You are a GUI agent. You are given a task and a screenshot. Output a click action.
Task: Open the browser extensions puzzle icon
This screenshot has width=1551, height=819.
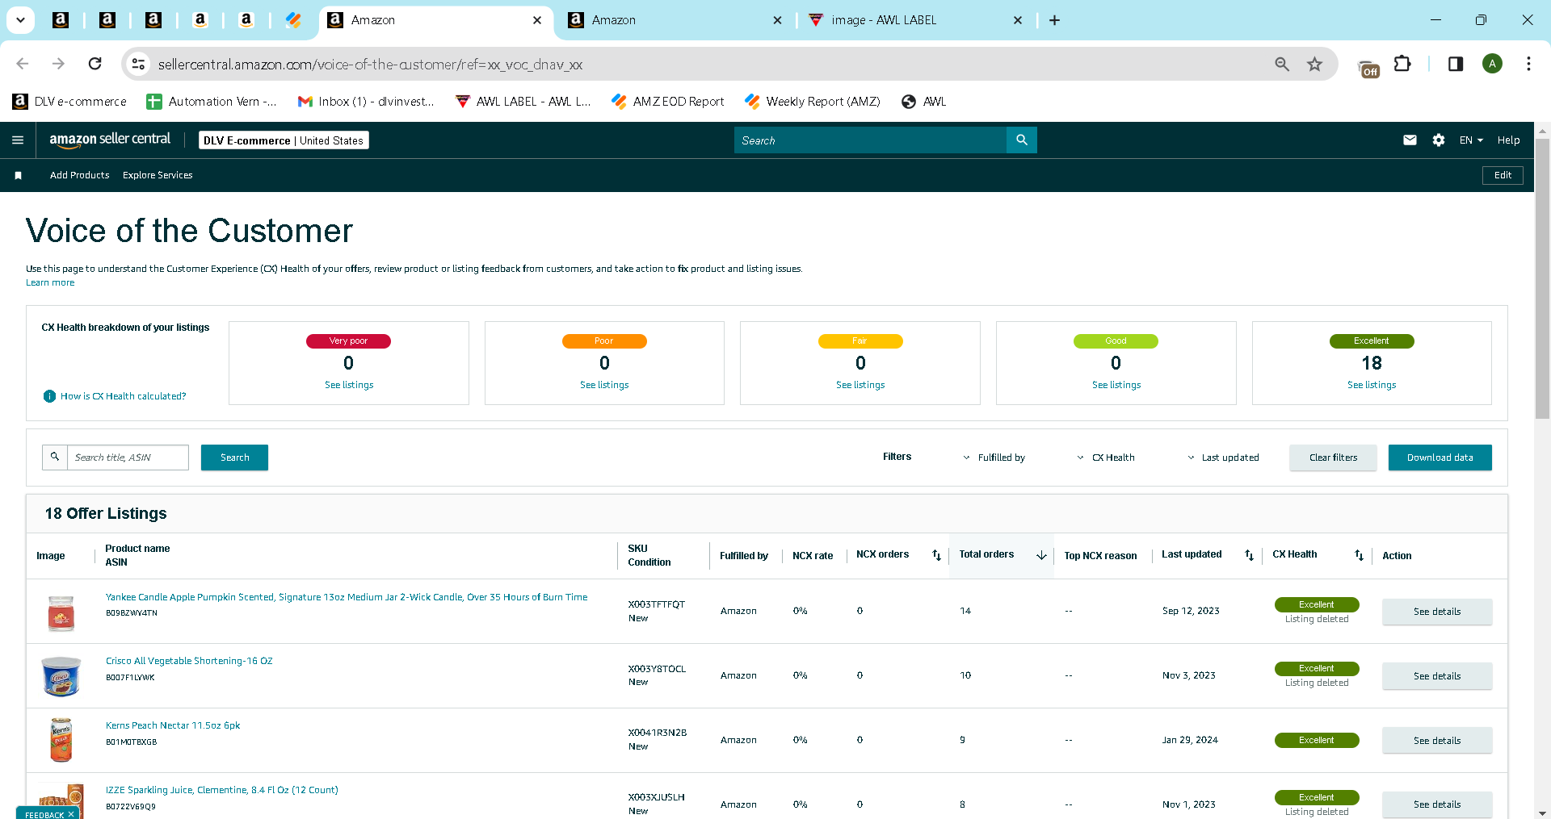[1403, 64]
